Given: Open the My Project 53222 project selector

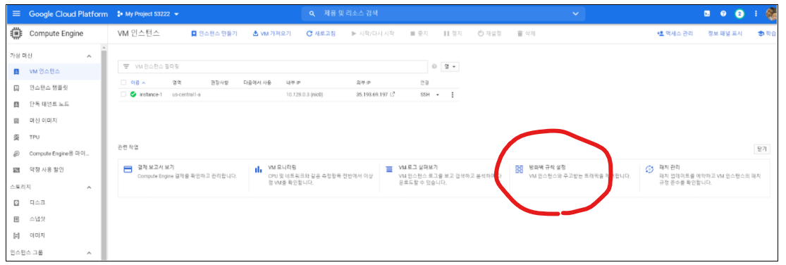Looking at the screenshot, I should pos(148,14).
